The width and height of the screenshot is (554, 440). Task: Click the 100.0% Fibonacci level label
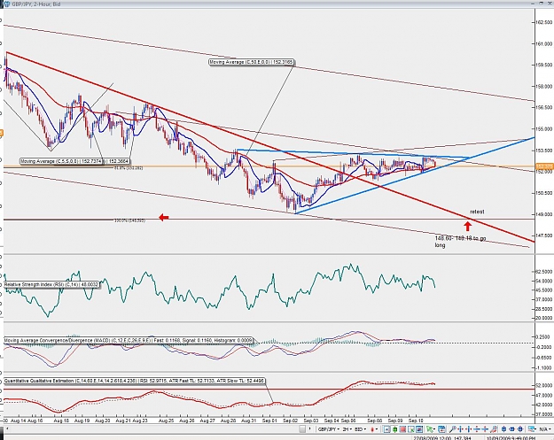pos(129,220)
